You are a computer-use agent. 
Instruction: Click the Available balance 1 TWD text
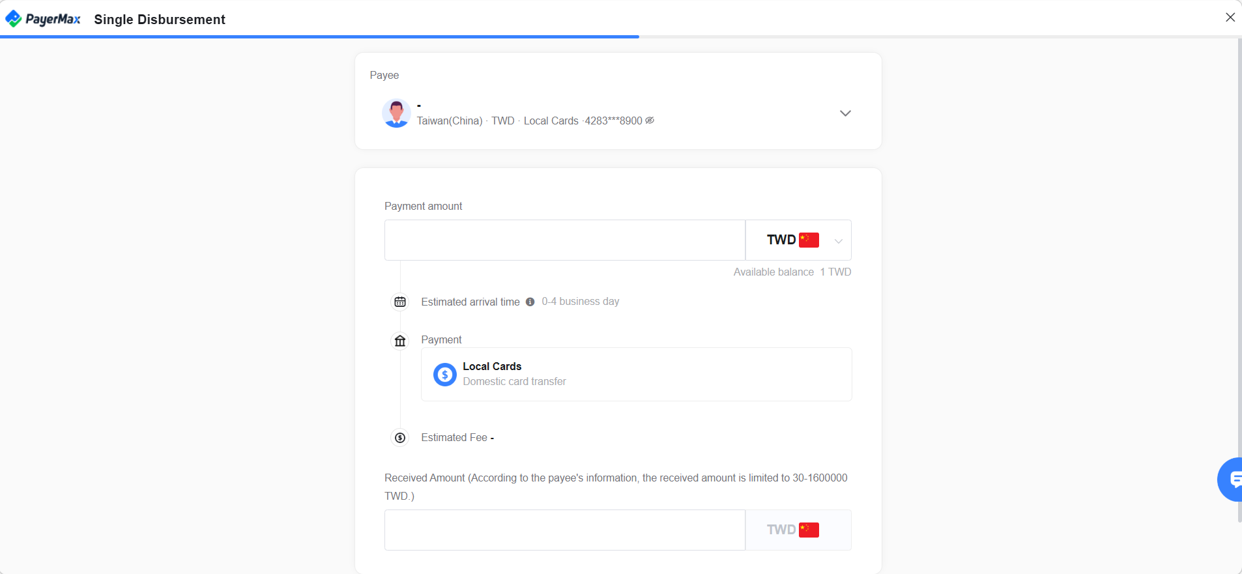click(x=792, y=272)
